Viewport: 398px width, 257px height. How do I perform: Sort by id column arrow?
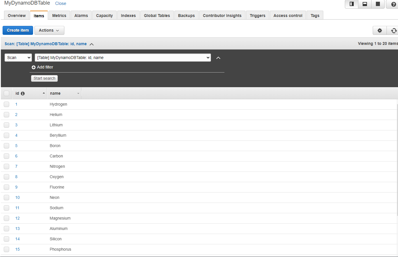click(x=44, y=93)
